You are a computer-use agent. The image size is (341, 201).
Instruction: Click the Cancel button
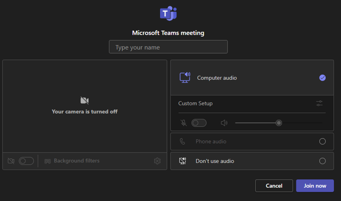point(274,186)
